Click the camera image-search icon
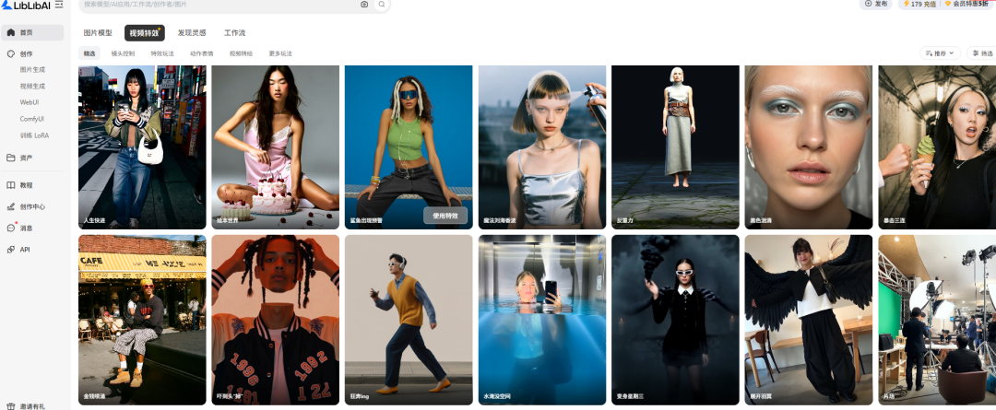 pos(364,5)
